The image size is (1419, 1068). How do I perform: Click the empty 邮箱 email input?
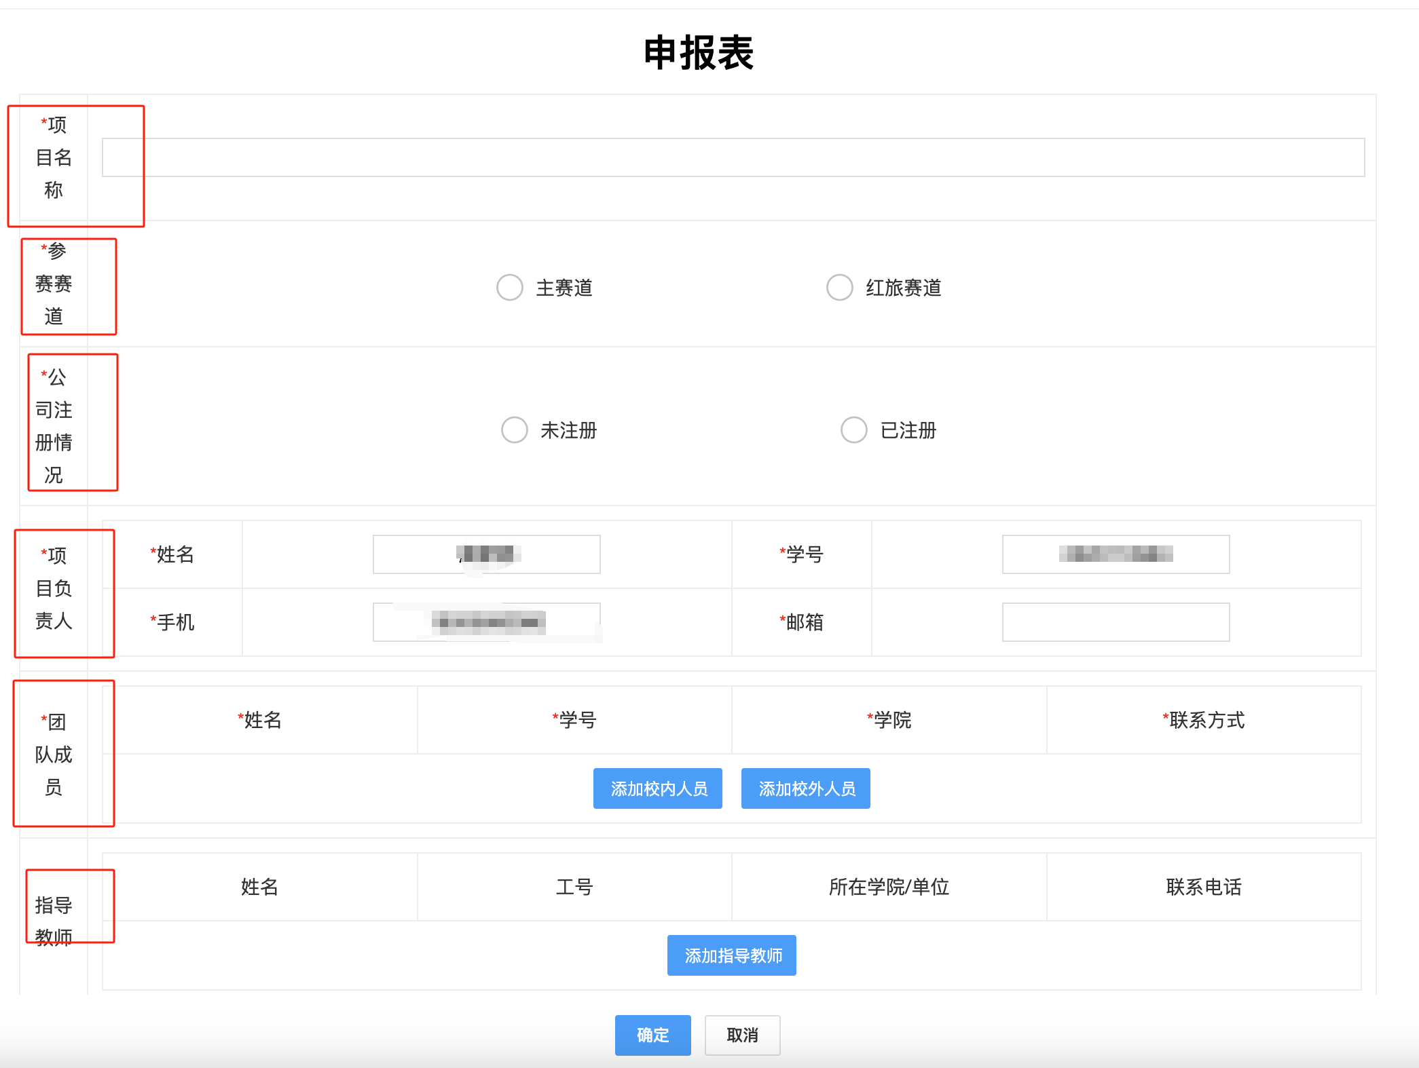coord(1115,622)
